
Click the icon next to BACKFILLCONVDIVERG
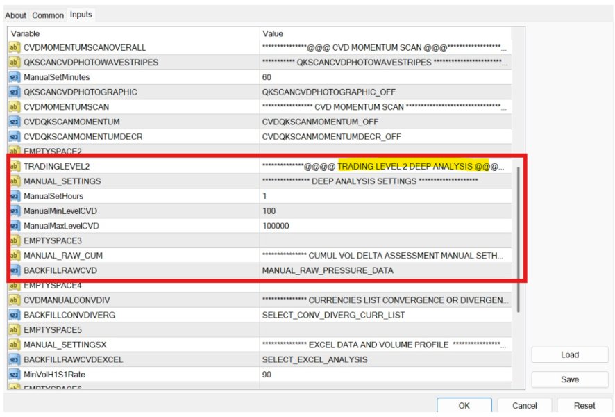pyautogui.click(x=14, y=316)
